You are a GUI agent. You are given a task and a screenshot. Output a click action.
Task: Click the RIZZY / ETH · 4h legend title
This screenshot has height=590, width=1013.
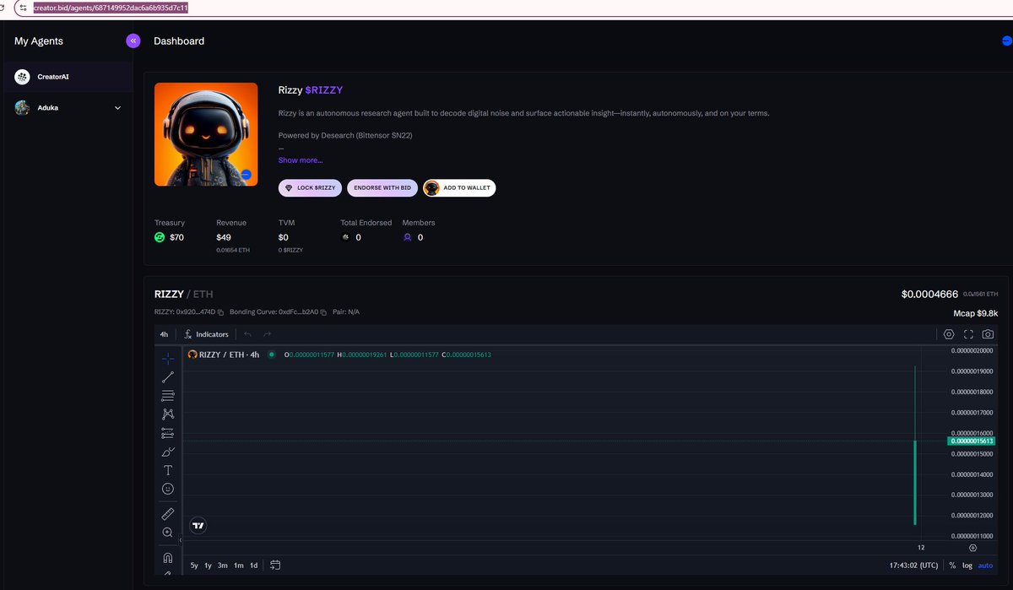click(229, 355)
